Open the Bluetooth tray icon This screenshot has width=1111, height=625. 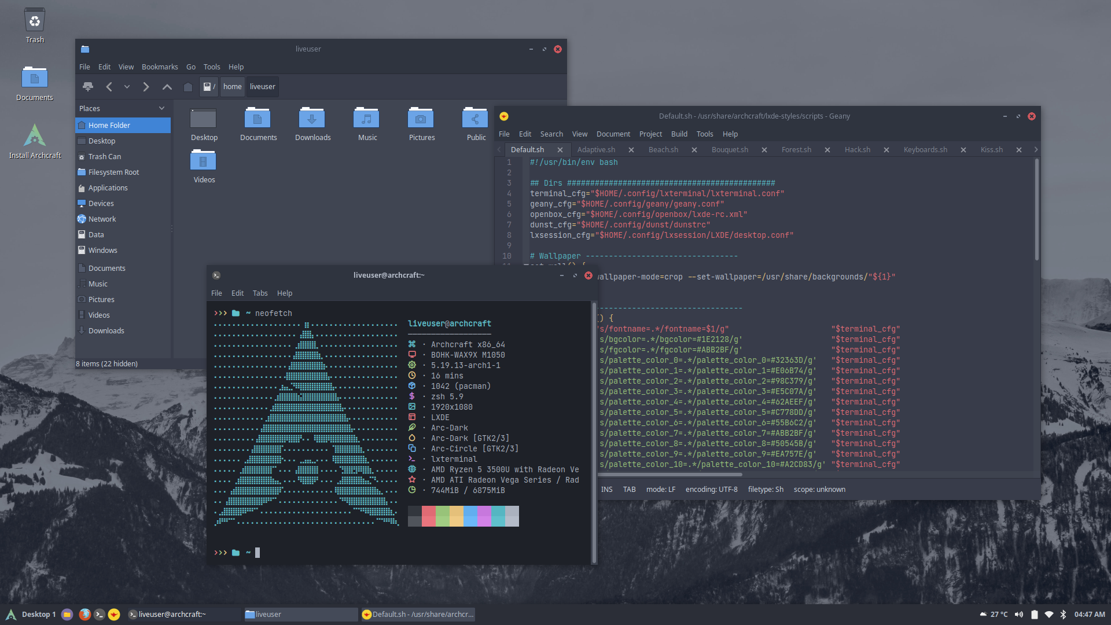1063,615
